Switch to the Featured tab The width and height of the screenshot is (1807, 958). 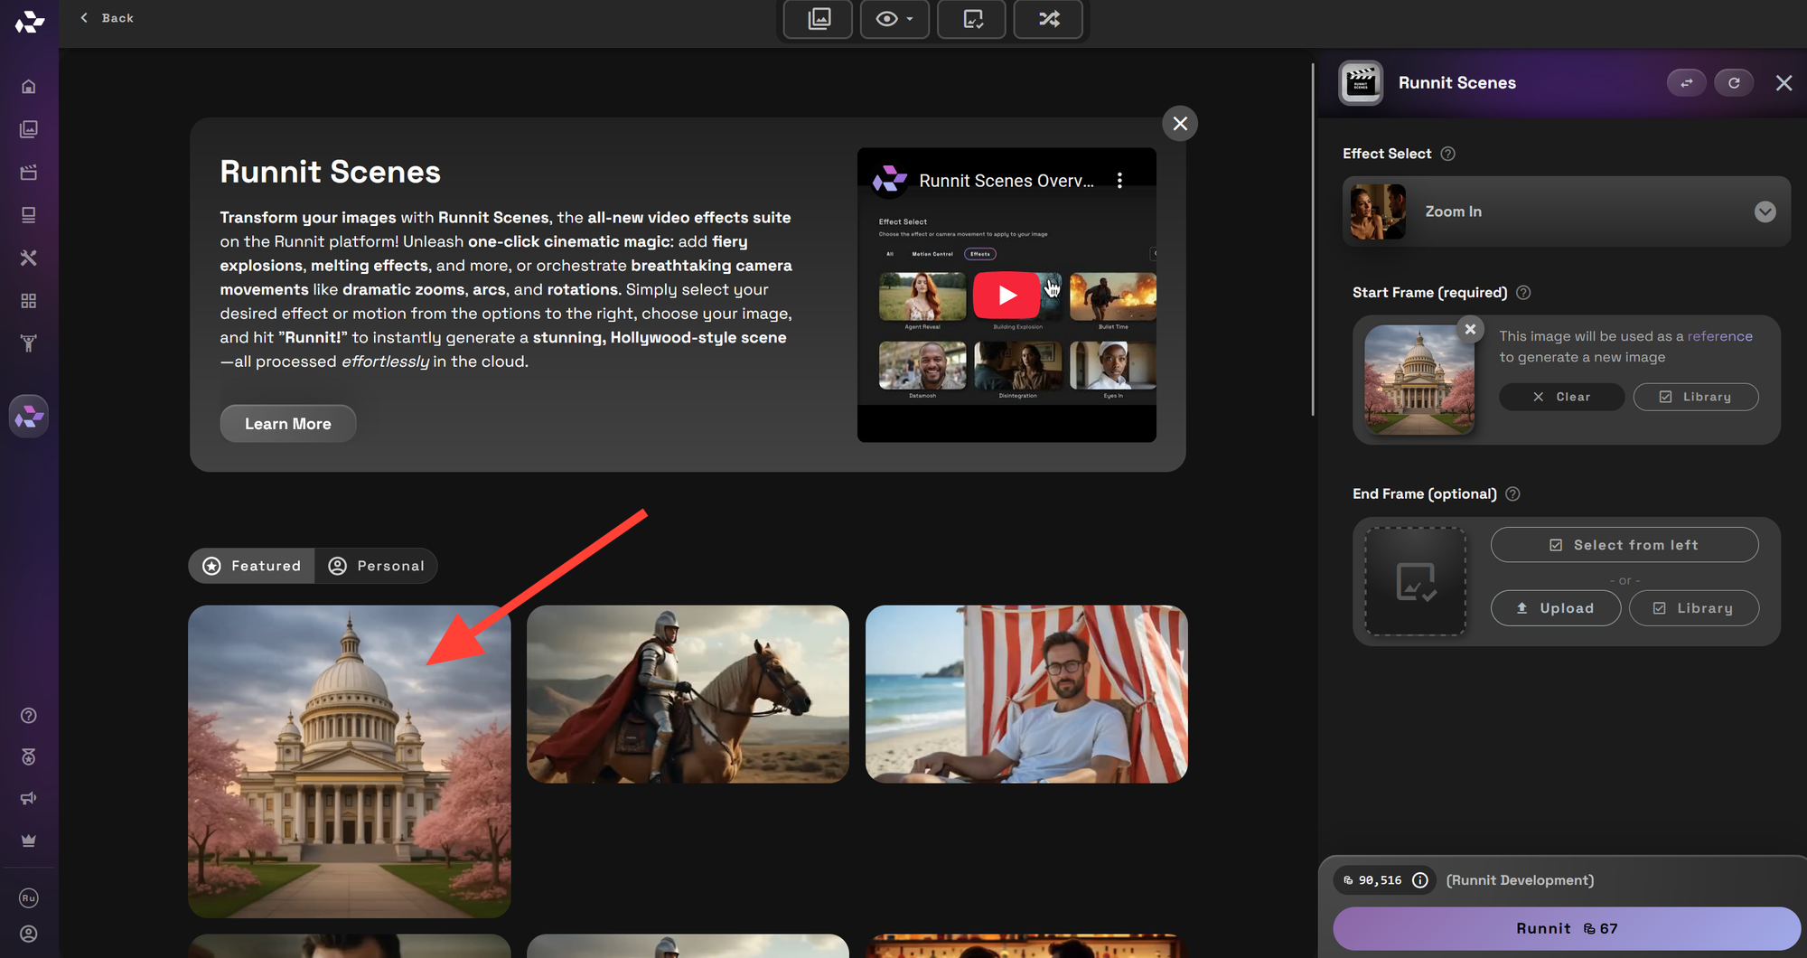[x=252, y=566]
